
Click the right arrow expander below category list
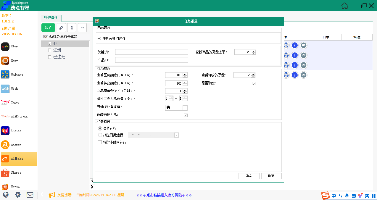[92, 187]
